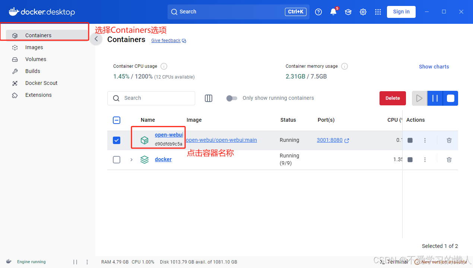Open the open-webui container name link
The width and height of the screenshot is (473, 268).
(169, 135)
